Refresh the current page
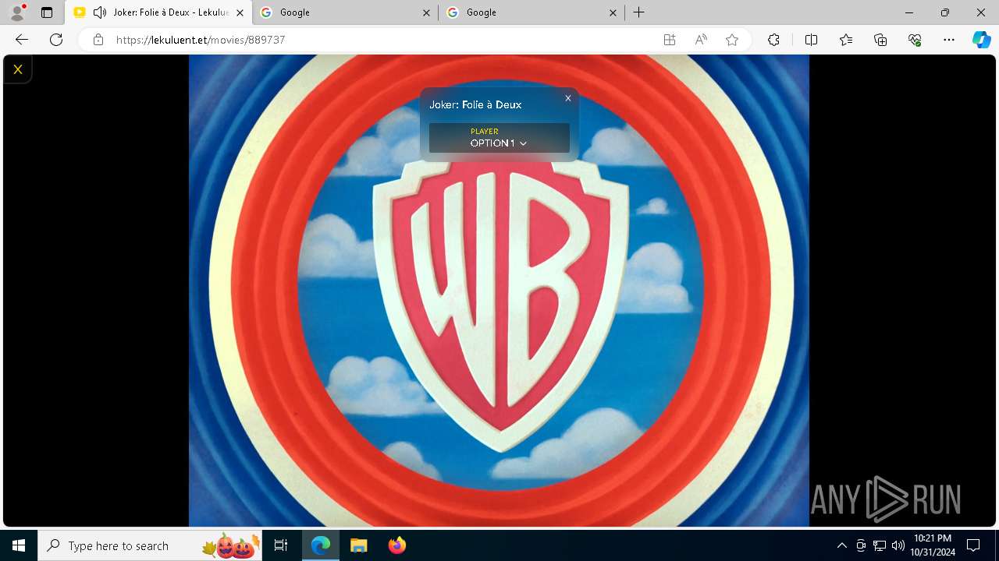 pos(56,40)
